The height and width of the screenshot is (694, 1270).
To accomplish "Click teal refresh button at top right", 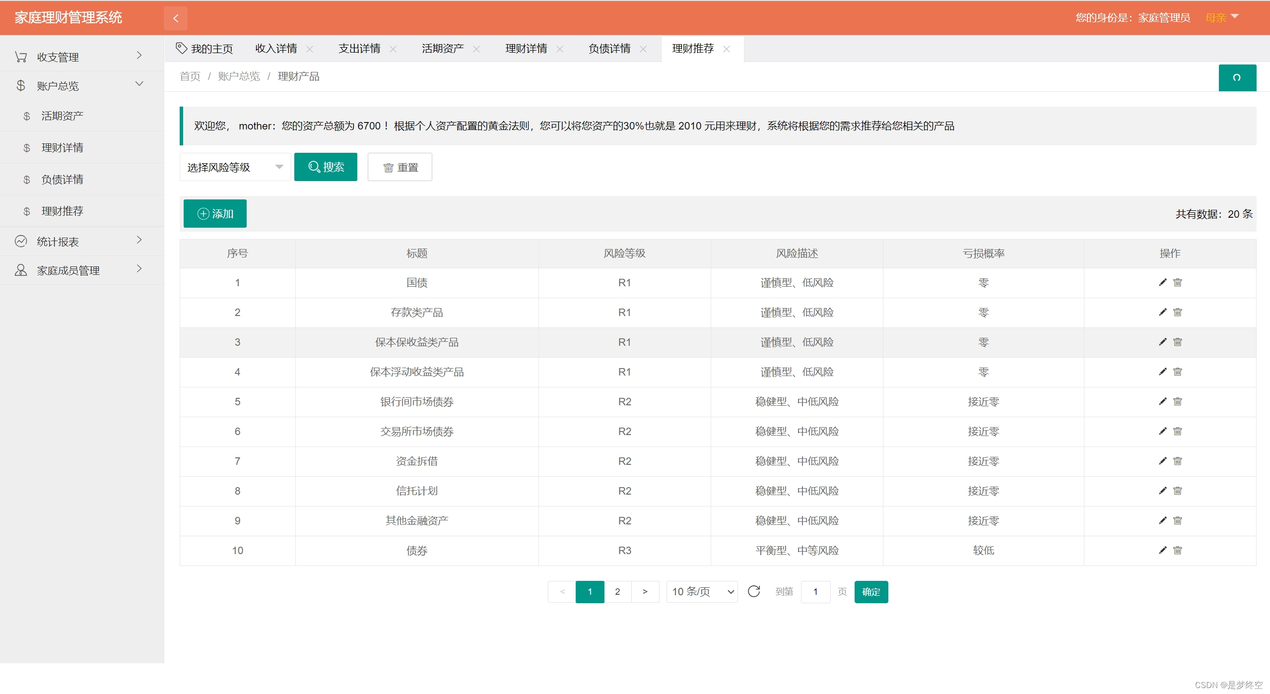I will [1237, 77].
